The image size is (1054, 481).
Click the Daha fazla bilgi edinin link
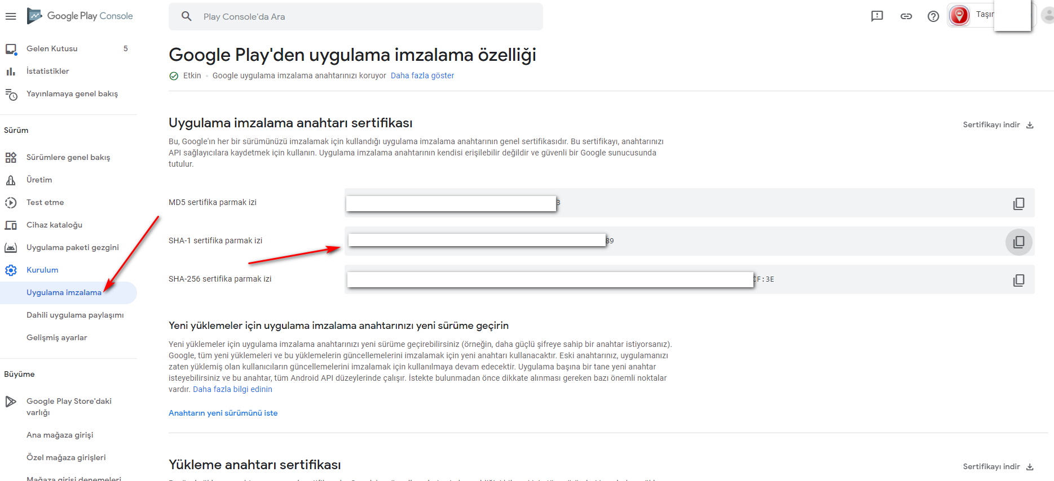pyautogui.click(x=232, y=389)
